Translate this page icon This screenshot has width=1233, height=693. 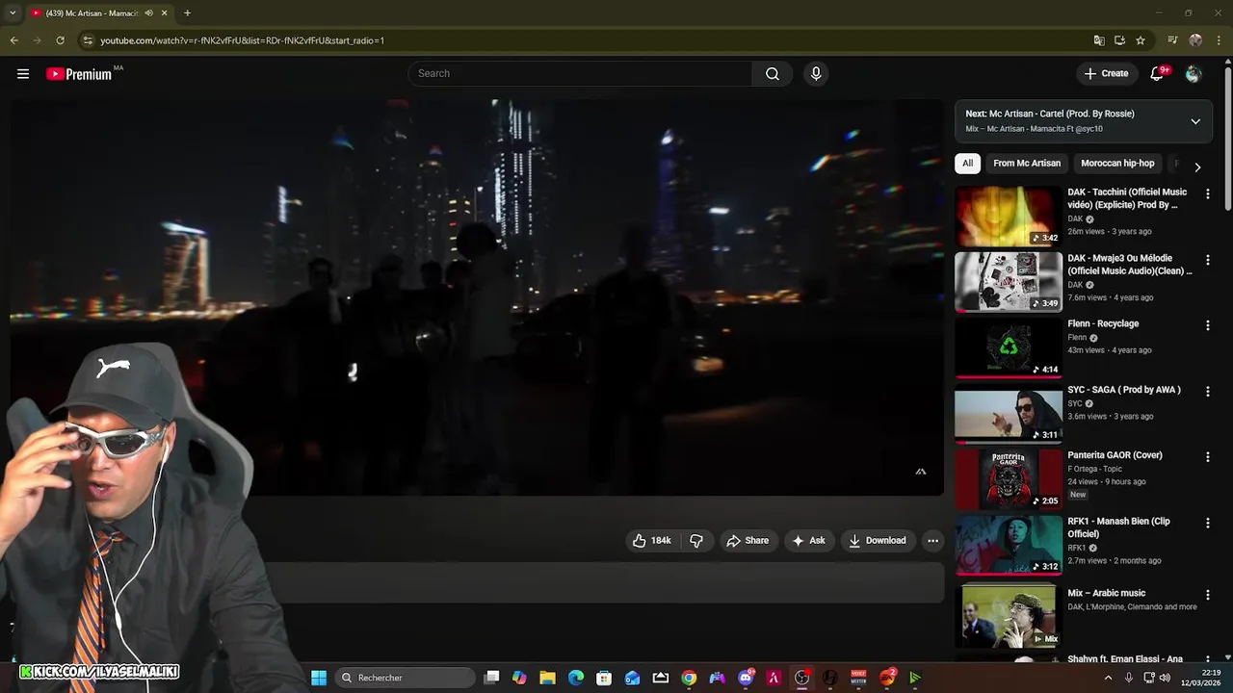1099,40
